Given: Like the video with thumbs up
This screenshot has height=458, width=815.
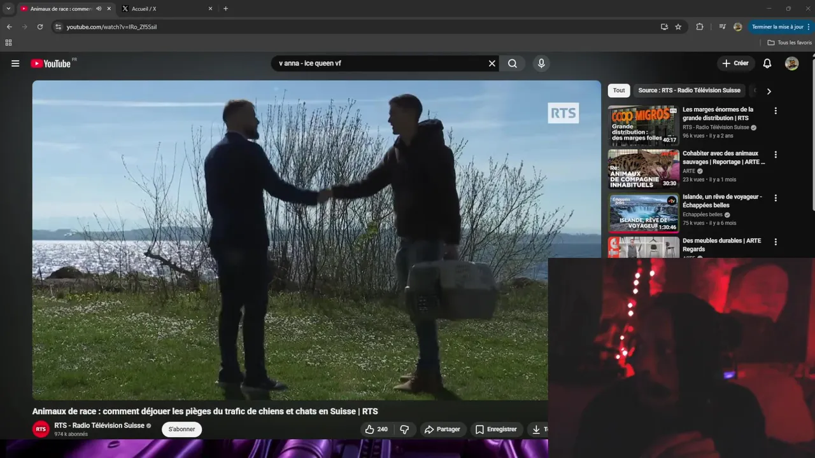Looking at the screenshot, I should (x=376, y=429).
